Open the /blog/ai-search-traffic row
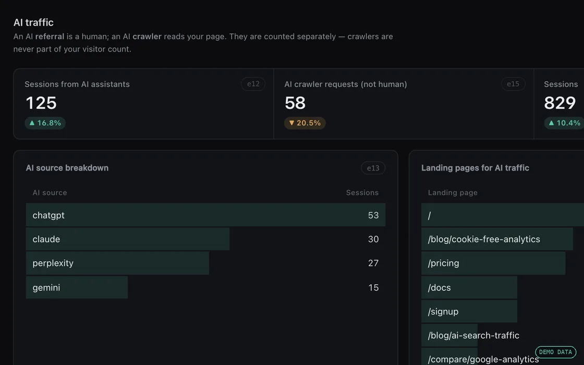This screenshot has height=365, width=584. [x=503, y=335]
